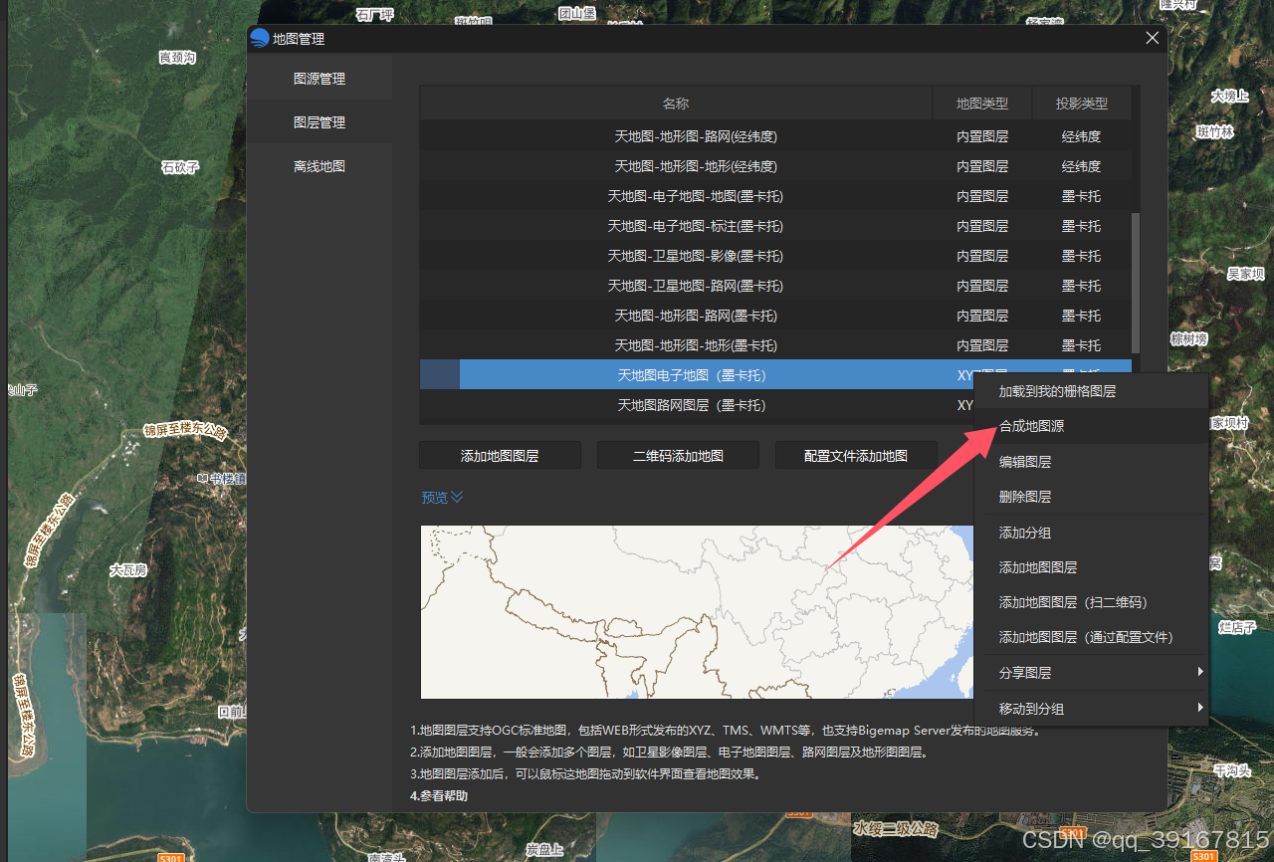Click 墨卡托 cell in 电子地图-地图 row

point(1082,196)
